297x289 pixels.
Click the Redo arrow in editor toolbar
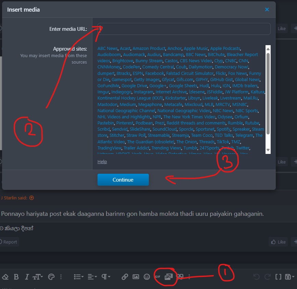pyautogui.click(x=267, y=277)
